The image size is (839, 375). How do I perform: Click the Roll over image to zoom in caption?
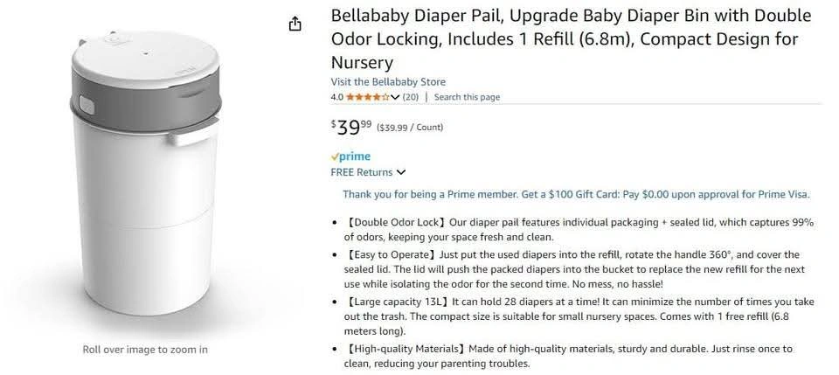click(145, 350)
